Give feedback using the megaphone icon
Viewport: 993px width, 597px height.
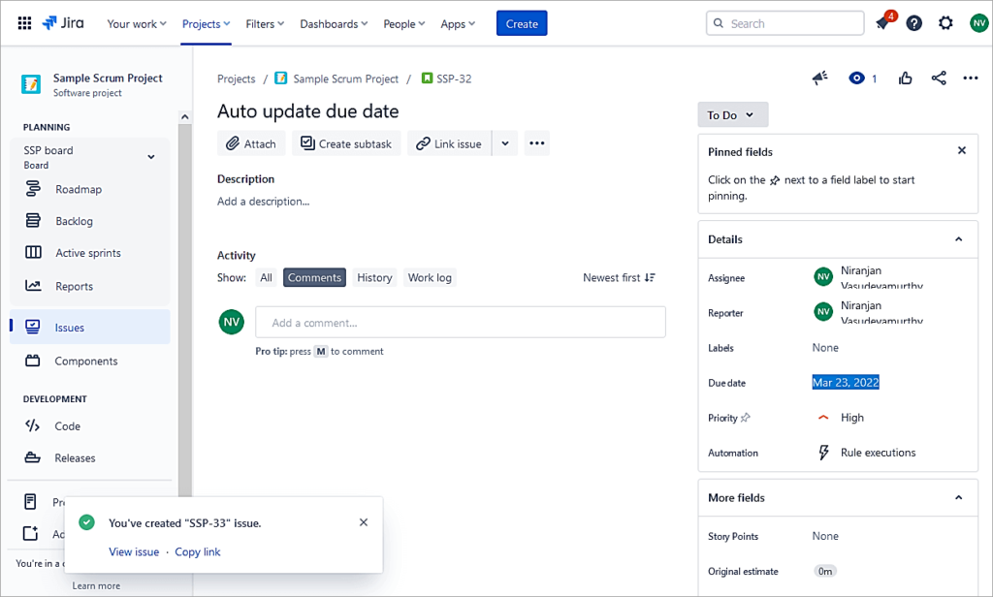819,79
